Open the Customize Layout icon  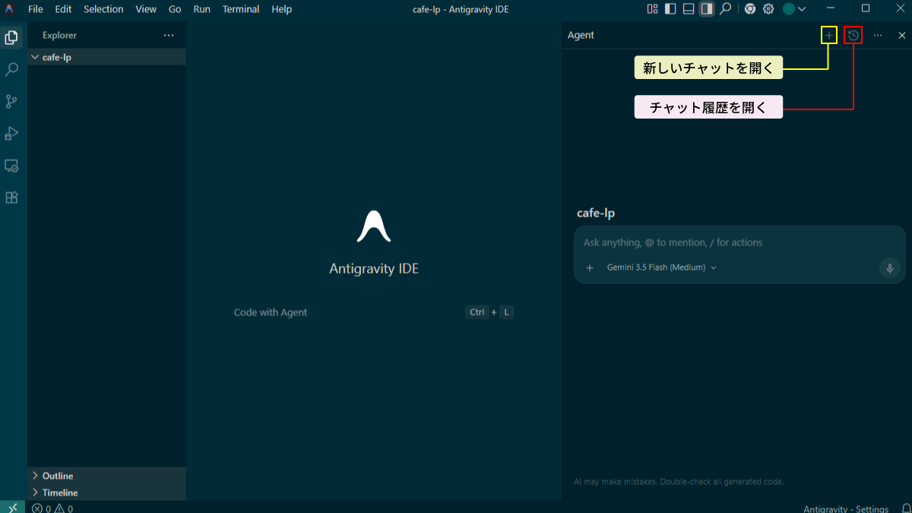(x=652, y=9)
